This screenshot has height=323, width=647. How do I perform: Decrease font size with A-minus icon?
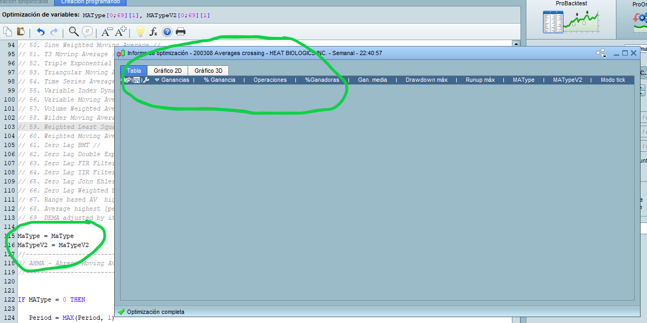pyautogui.click(x=107, y=32)
